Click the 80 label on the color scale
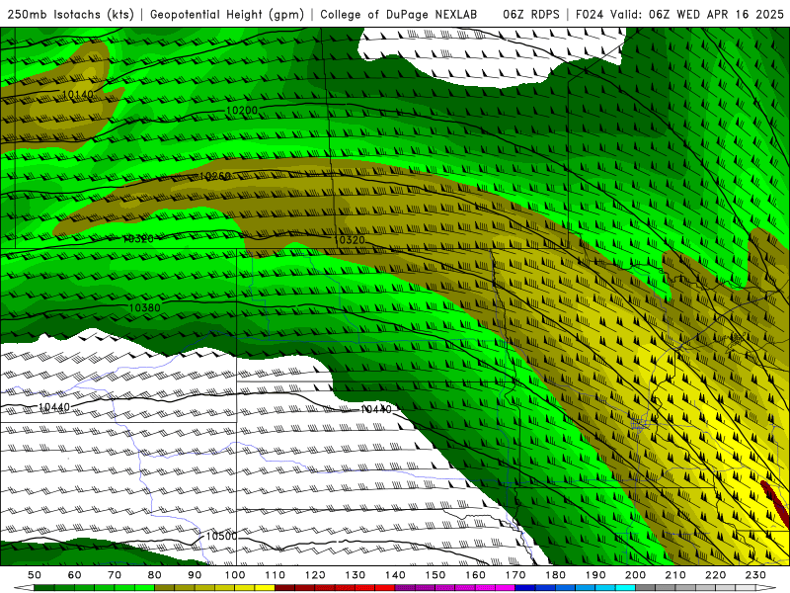Screen dimensions: 790x593 point(155,575)
